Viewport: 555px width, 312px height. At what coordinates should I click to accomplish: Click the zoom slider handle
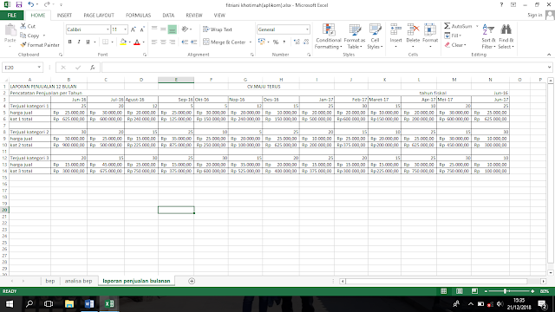coord(505,291)
